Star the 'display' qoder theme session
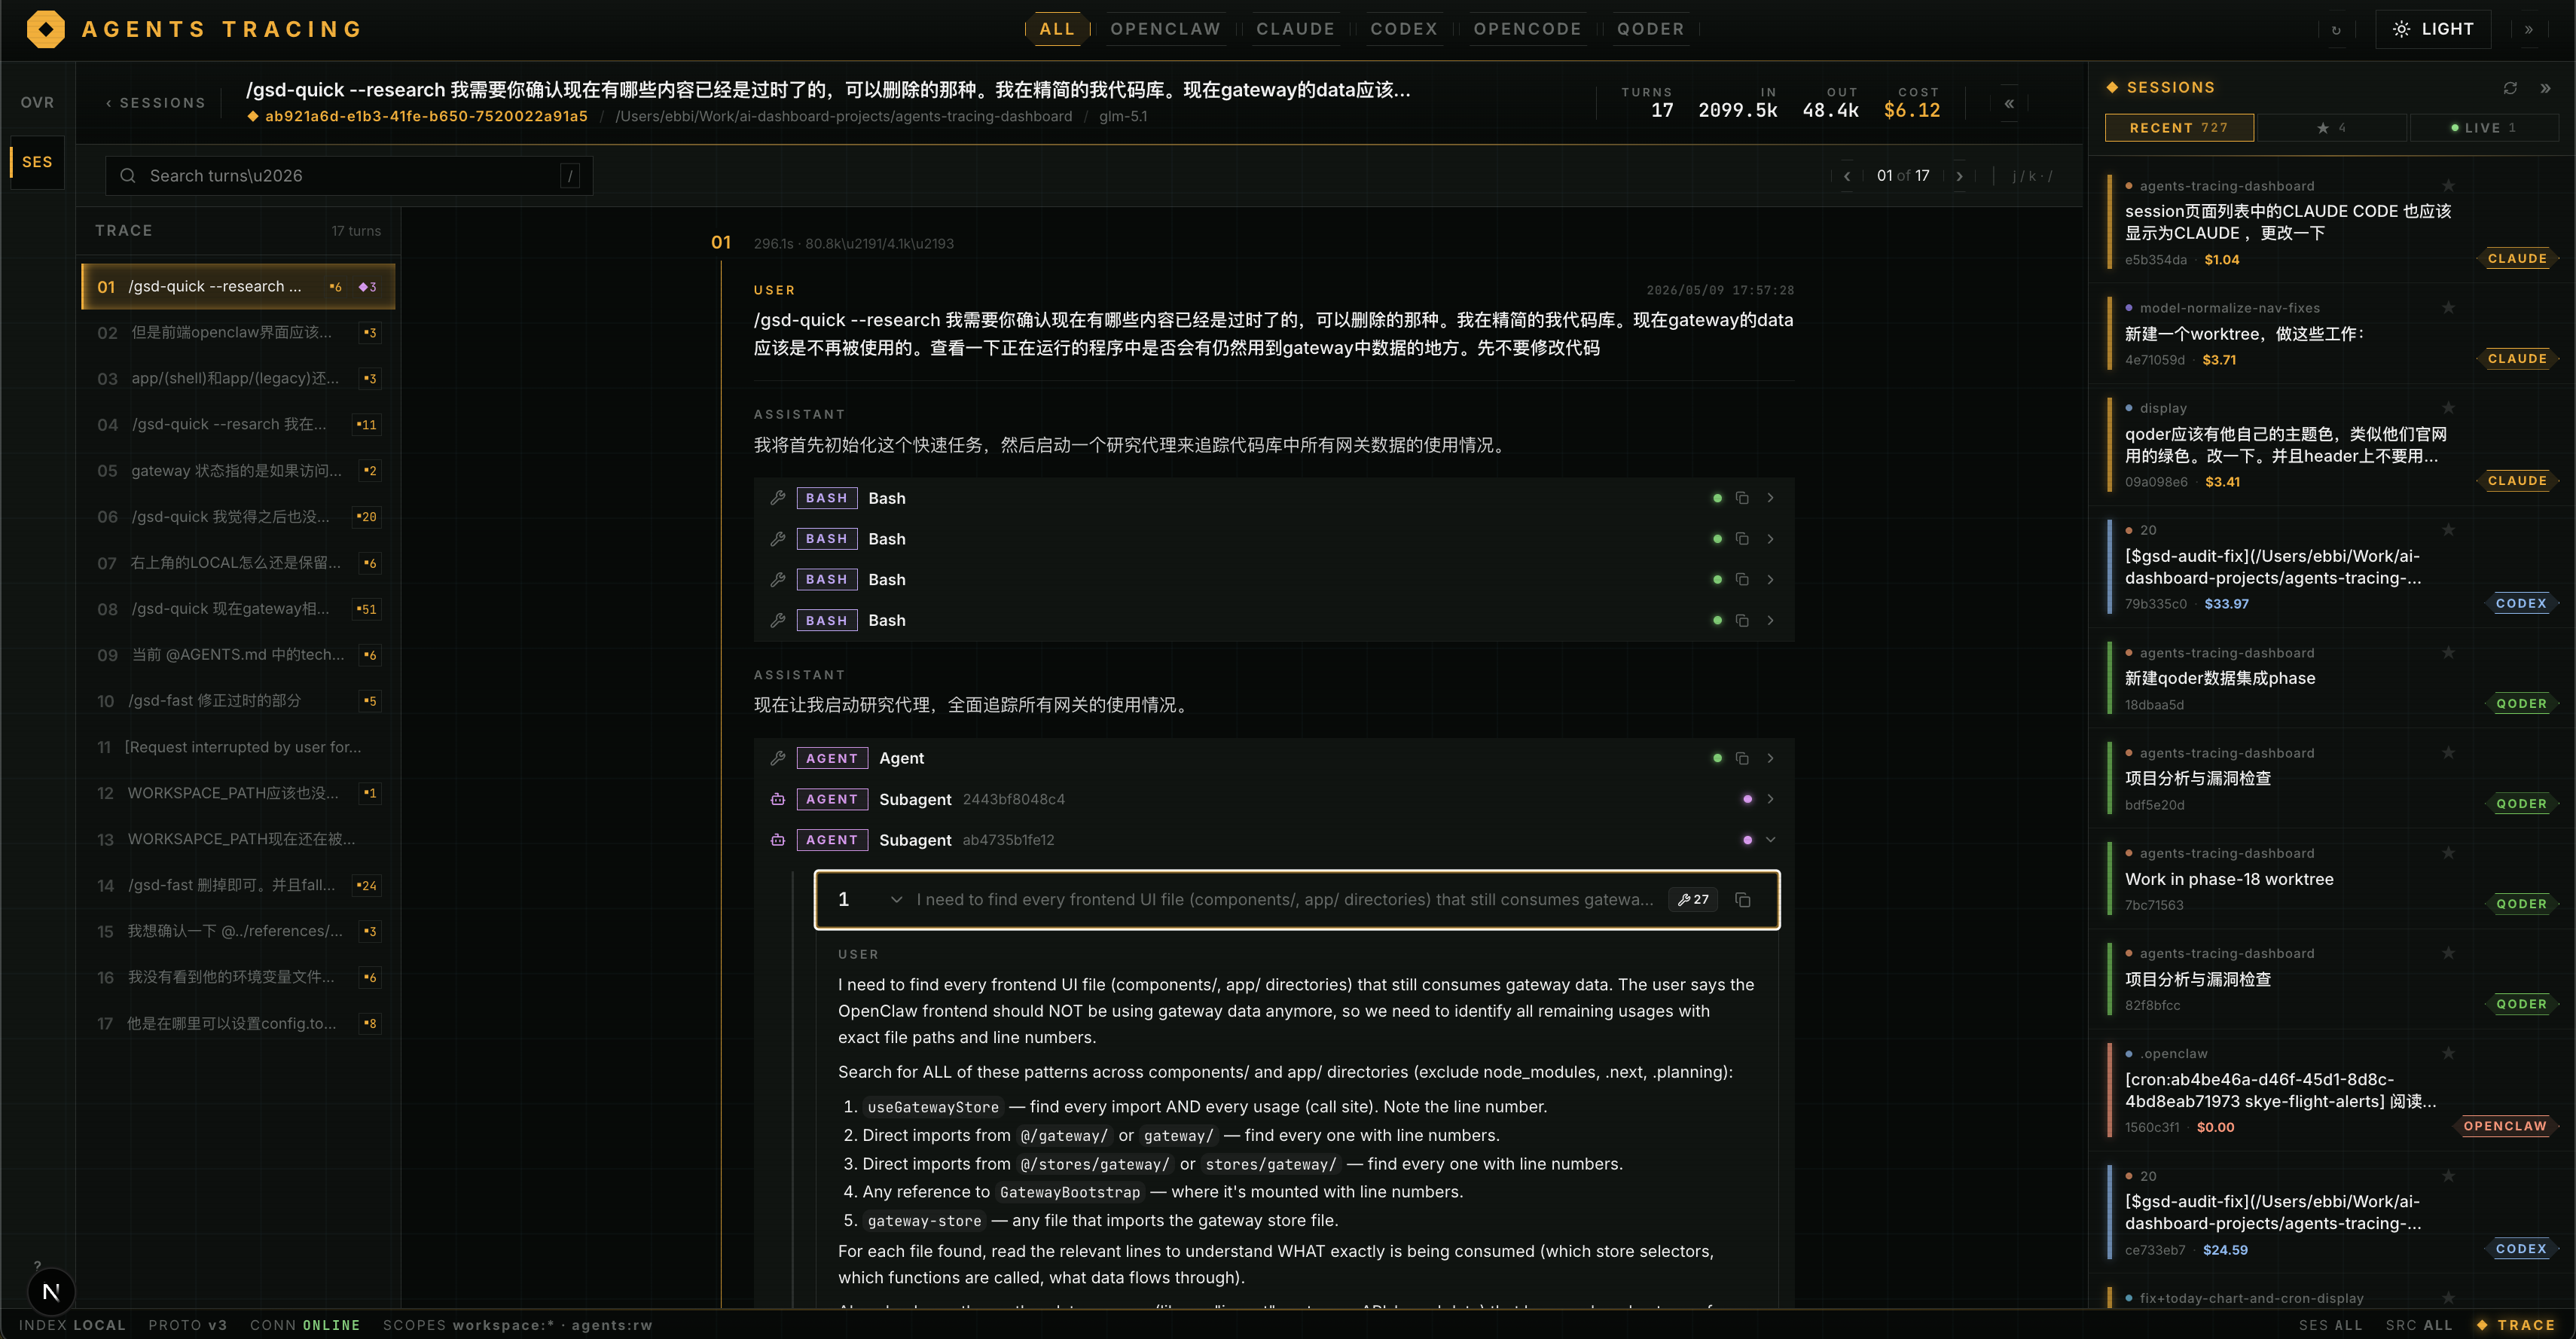Screen dimensions: 2576x1339 click(x=2449, y=408)
